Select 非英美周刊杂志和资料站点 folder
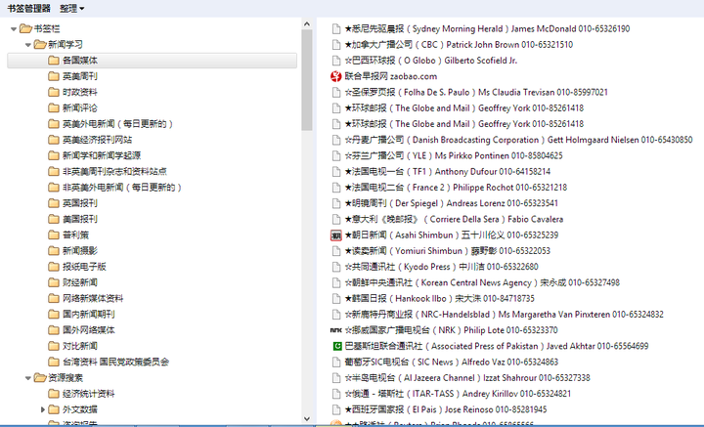The height and width of the screenshot is (427, 704). (x=114, y=171)
